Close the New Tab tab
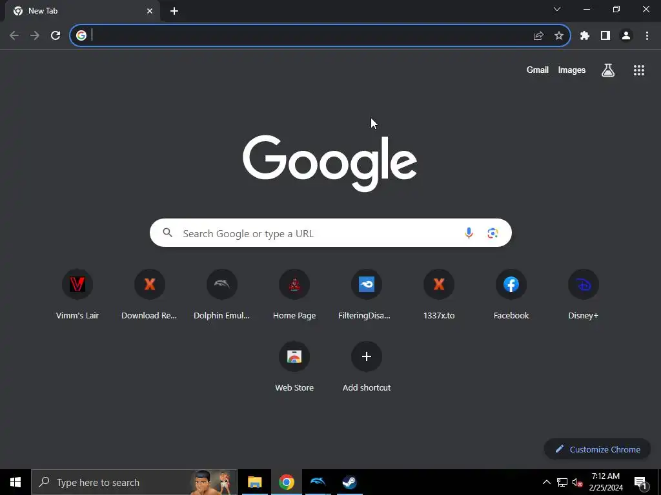 pos(150,11)
